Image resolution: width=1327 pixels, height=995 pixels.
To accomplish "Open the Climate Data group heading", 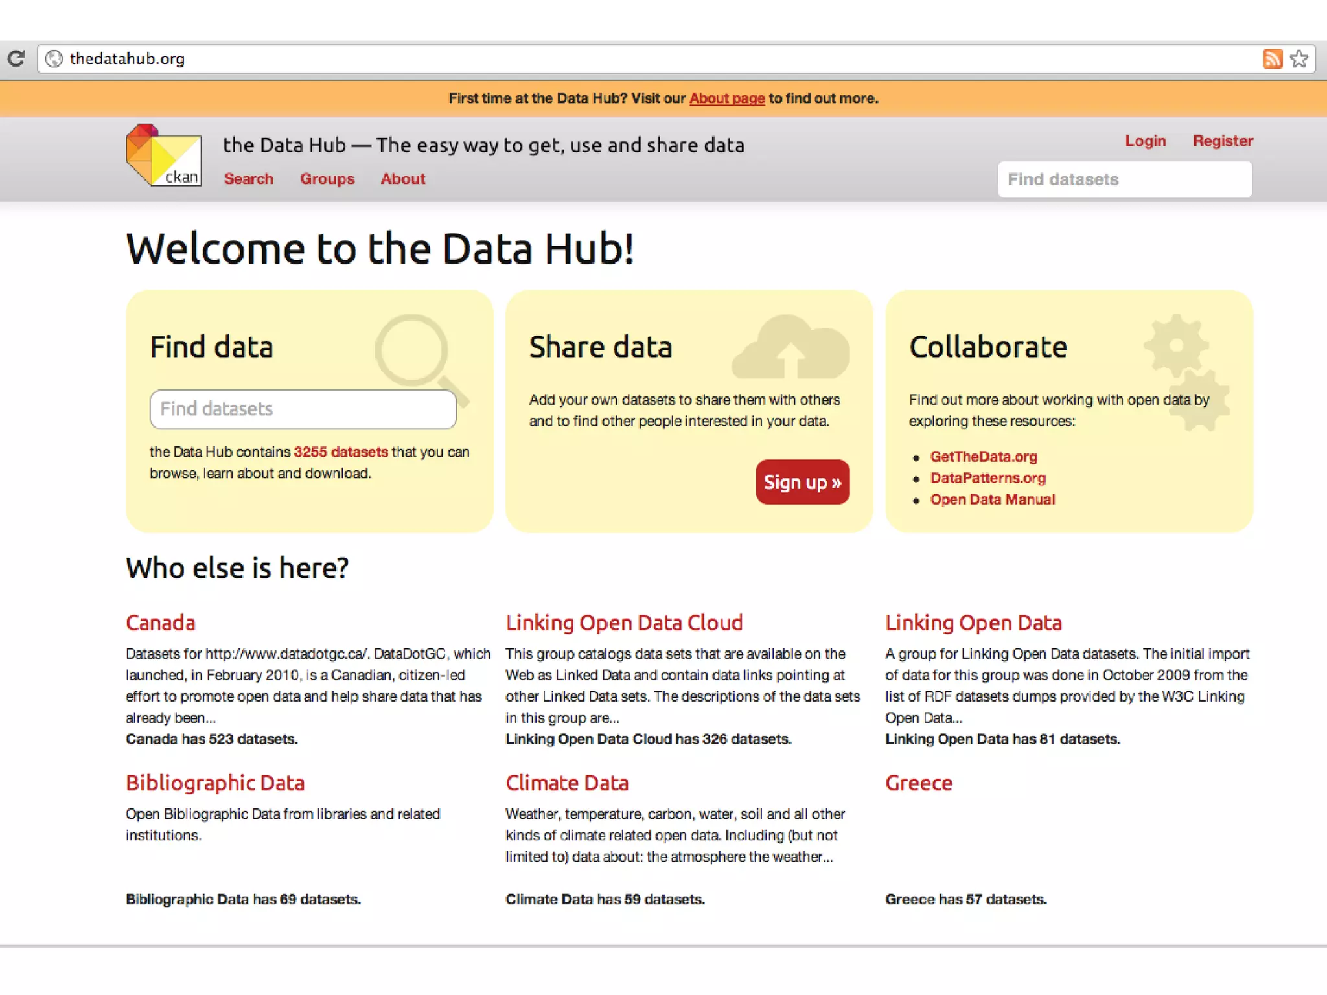I will (x=567, y=783).
